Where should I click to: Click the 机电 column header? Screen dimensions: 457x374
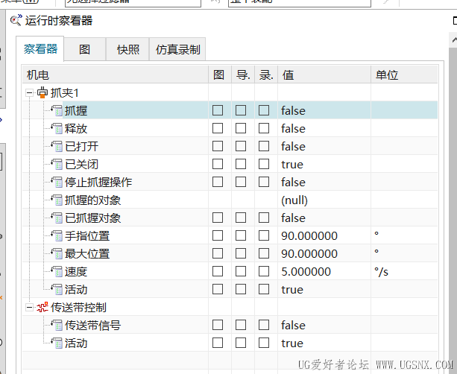[116, 75]
